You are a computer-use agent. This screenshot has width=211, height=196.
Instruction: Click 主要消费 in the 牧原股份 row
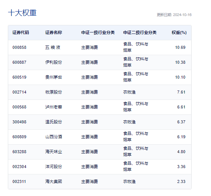pos(90,92)
